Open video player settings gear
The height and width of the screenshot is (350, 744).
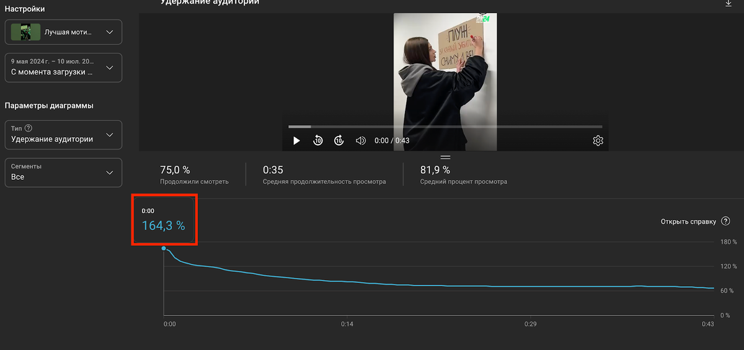coord(598,141)
